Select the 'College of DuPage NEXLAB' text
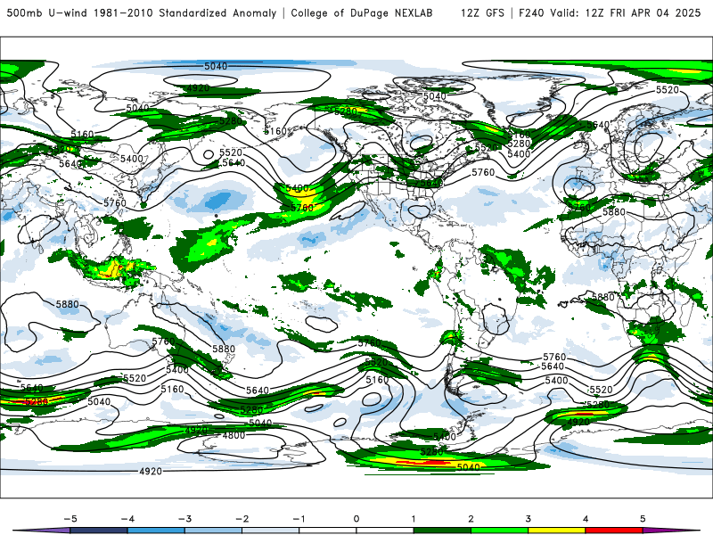The image size is (713, 535). [362, 12]
